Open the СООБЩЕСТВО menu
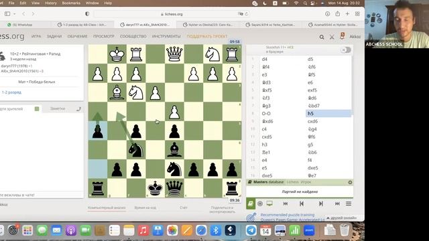 tap(133, 36)
